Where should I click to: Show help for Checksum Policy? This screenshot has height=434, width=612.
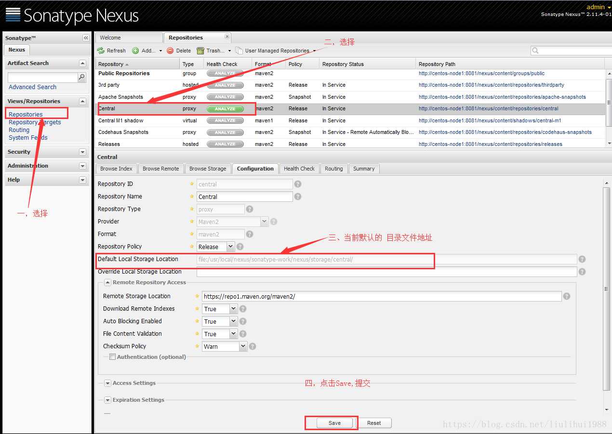pyautogui.click(x=253, y=346)
